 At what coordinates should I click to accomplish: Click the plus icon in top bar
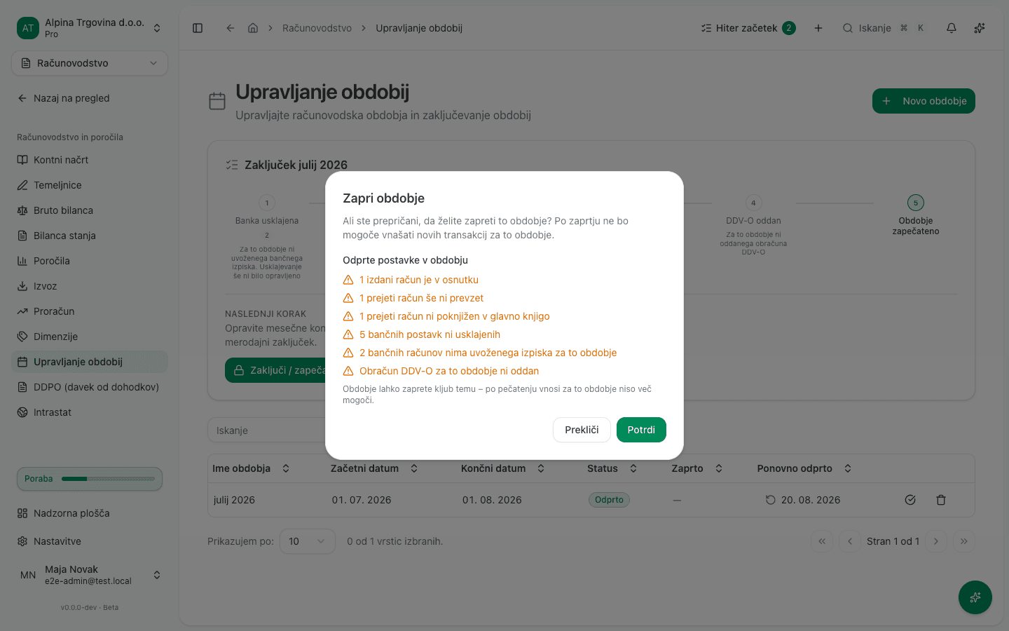coord(818,28)
